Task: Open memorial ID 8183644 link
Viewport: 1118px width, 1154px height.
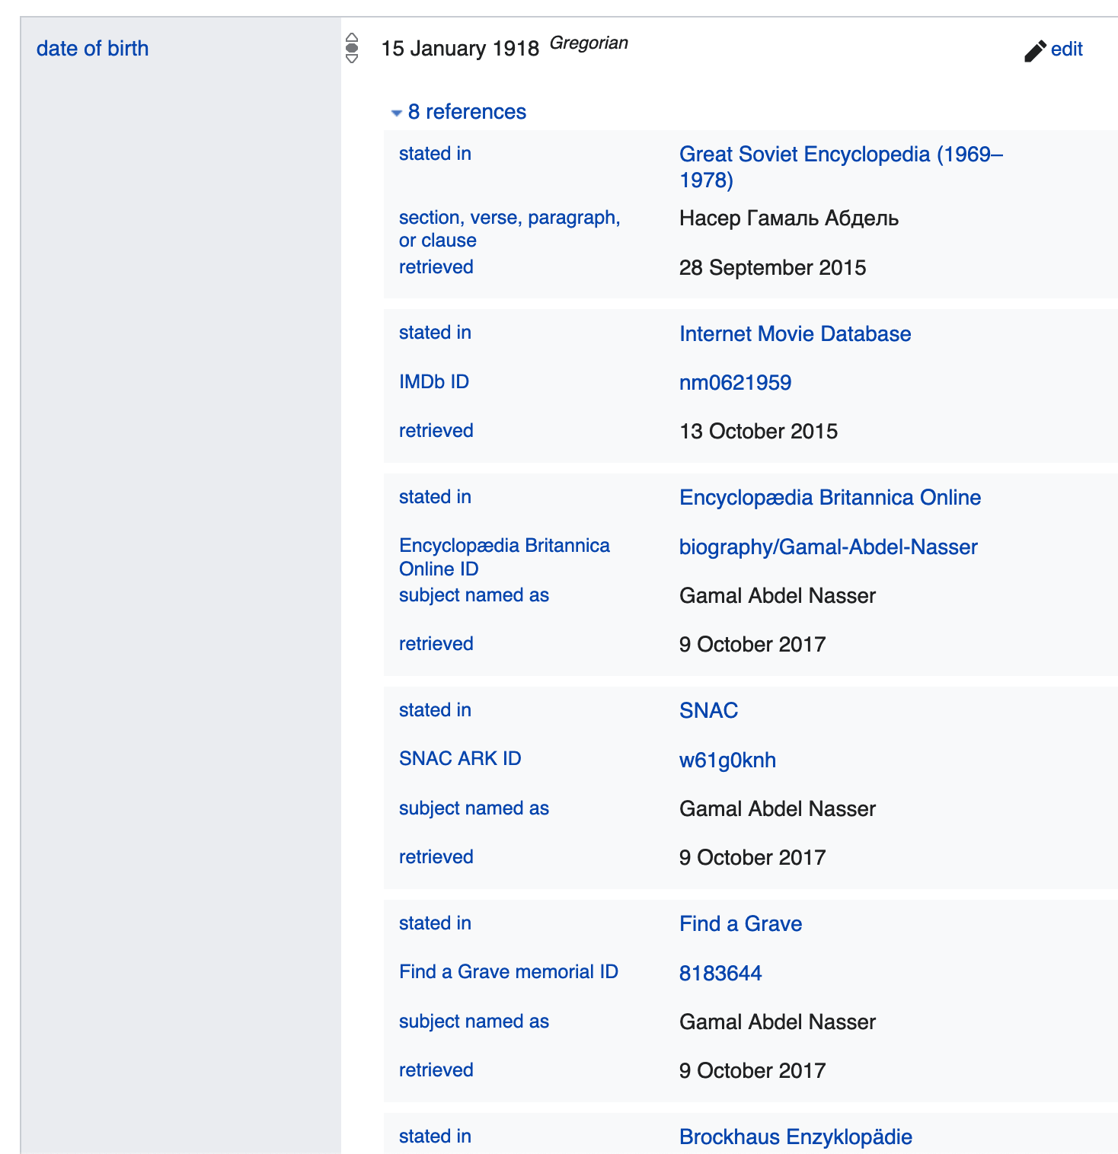Action: (x=720, y=973)
